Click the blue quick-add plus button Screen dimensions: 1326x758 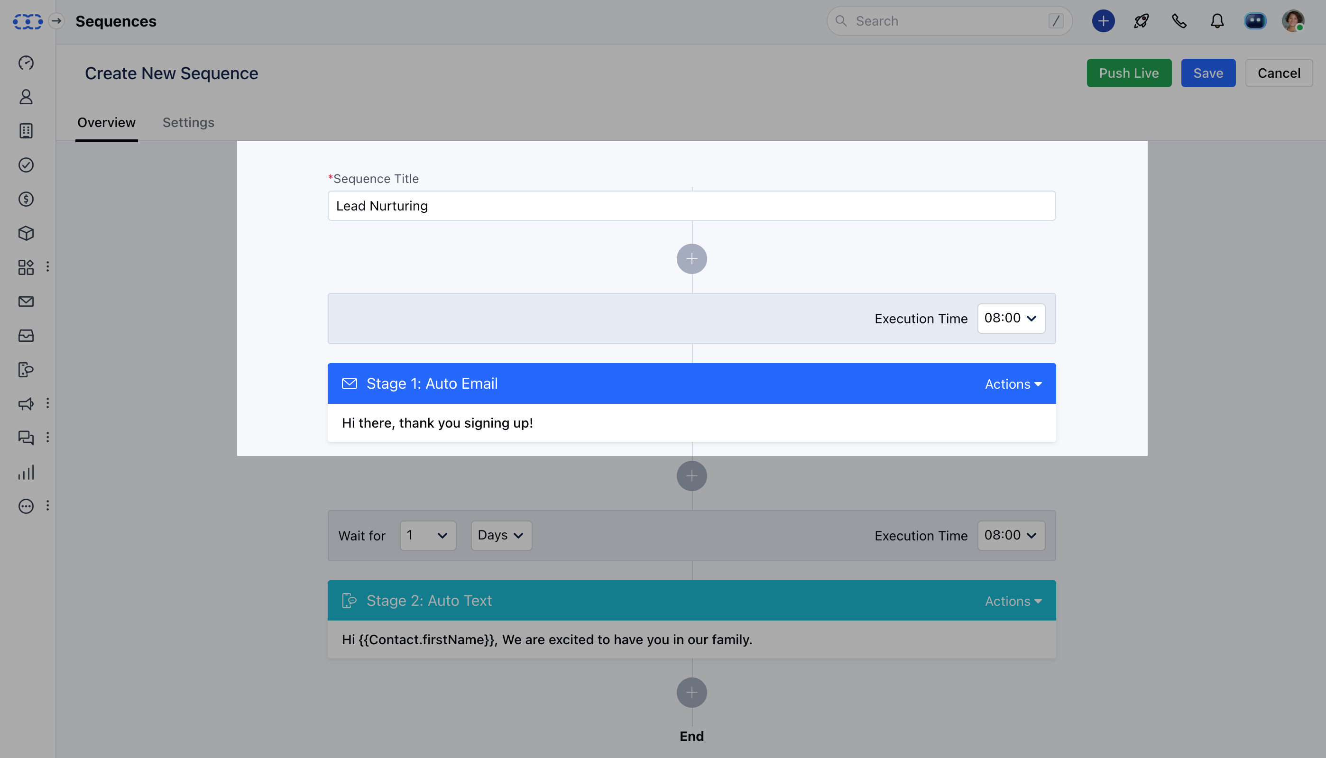[1103, 21]
